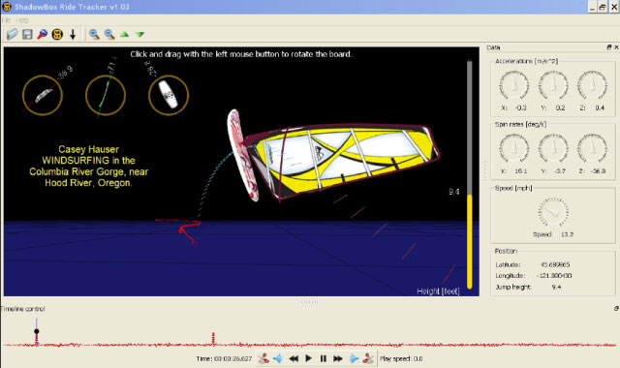Open the File menu
The width and height of the screenshot is (620, 368).
click(x=6, y=20)
